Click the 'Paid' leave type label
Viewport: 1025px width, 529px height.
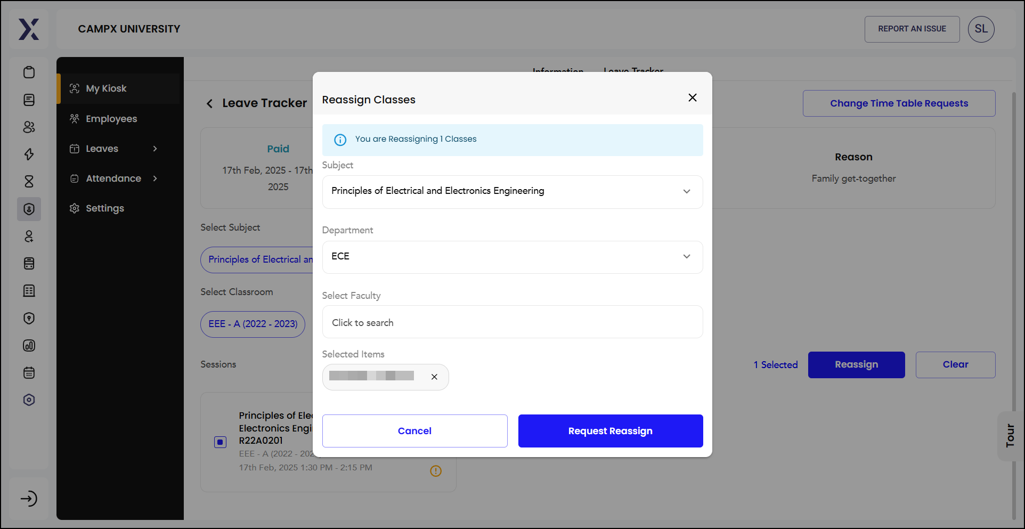click(278, 149)
